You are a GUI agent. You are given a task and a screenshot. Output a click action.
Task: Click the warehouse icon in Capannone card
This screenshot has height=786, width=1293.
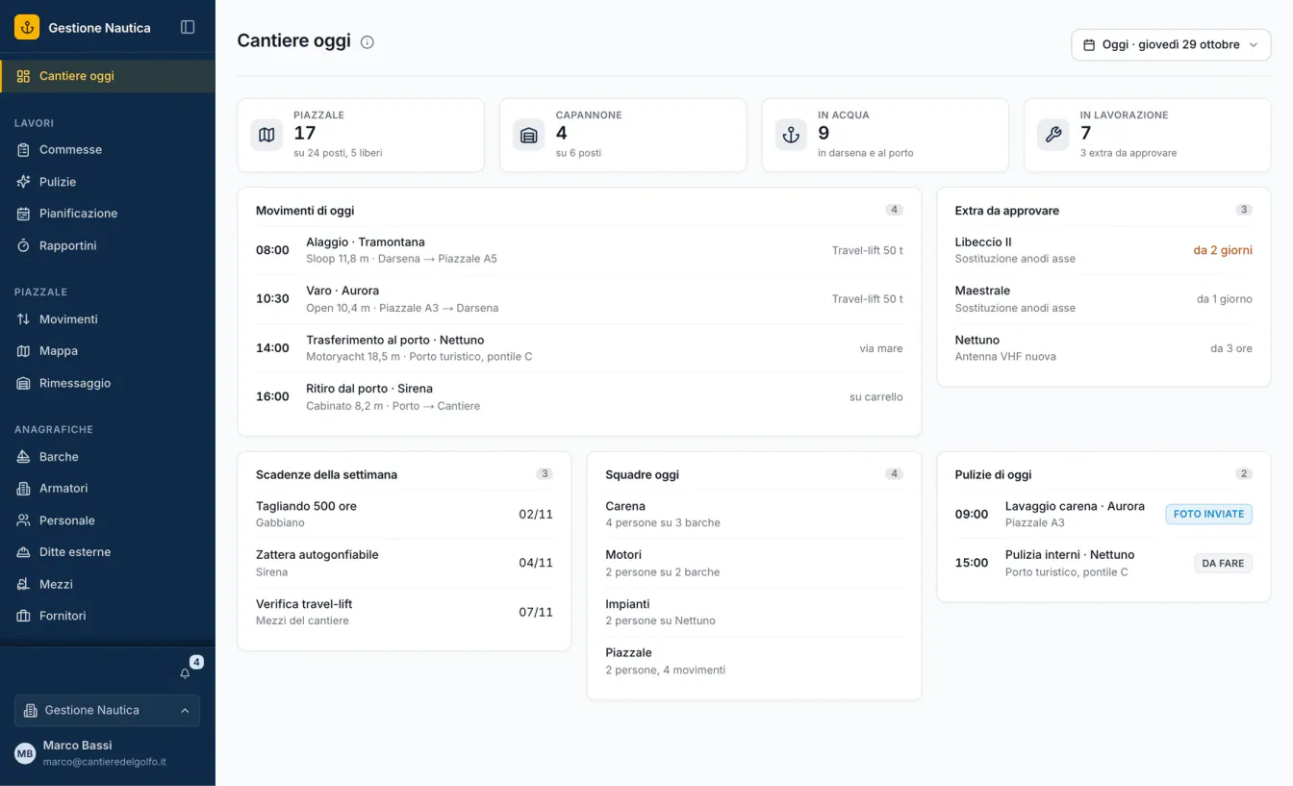[528, 136]
